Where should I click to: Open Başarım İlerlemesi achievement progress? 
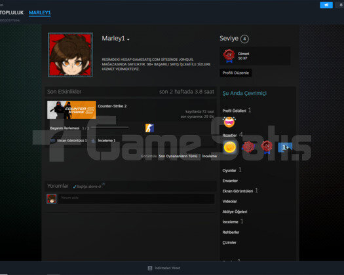(x=65, y=128)
